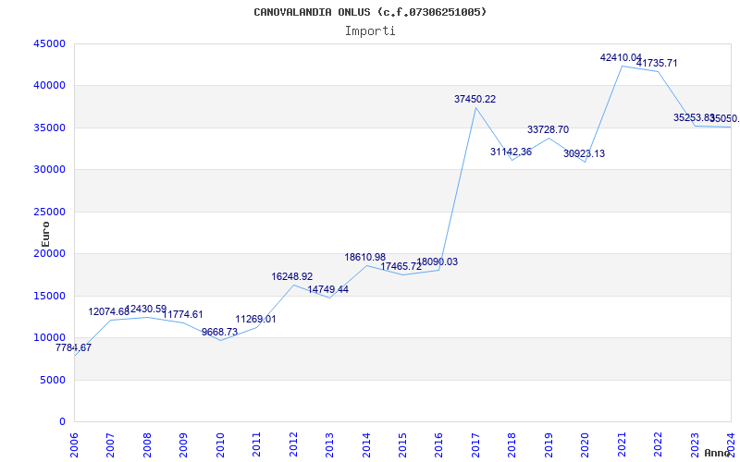Click the x-axis year 2023

(x=695, y=444)
